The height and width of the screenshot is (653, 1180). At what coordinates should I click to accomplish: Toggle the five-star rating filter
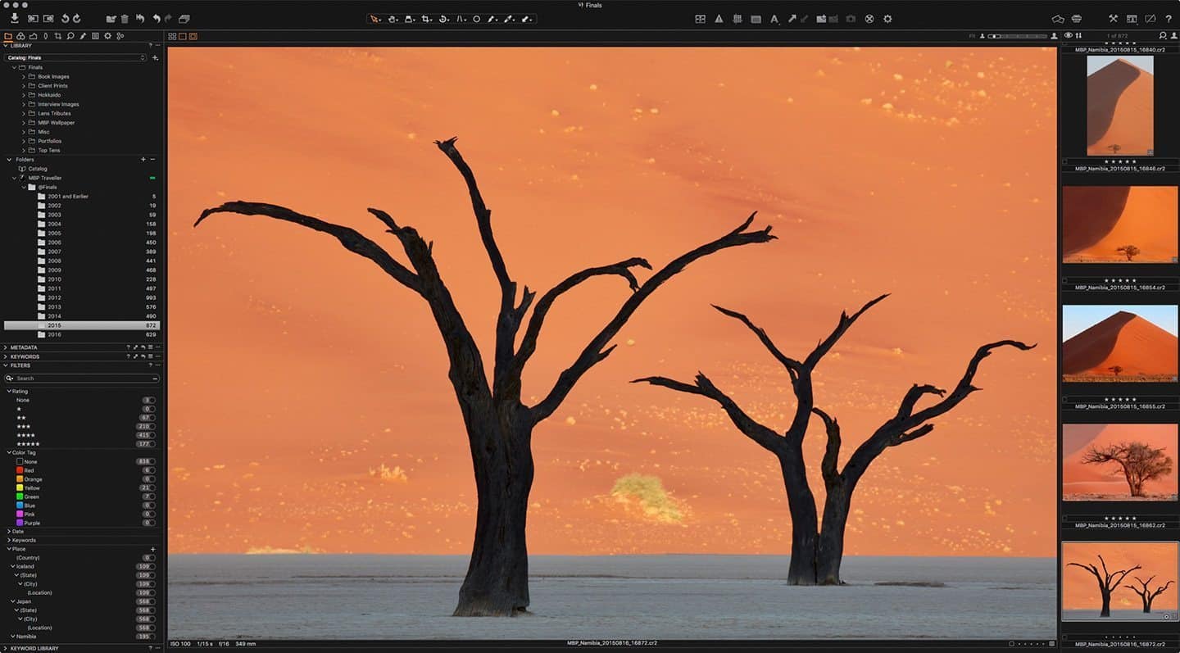28,444
